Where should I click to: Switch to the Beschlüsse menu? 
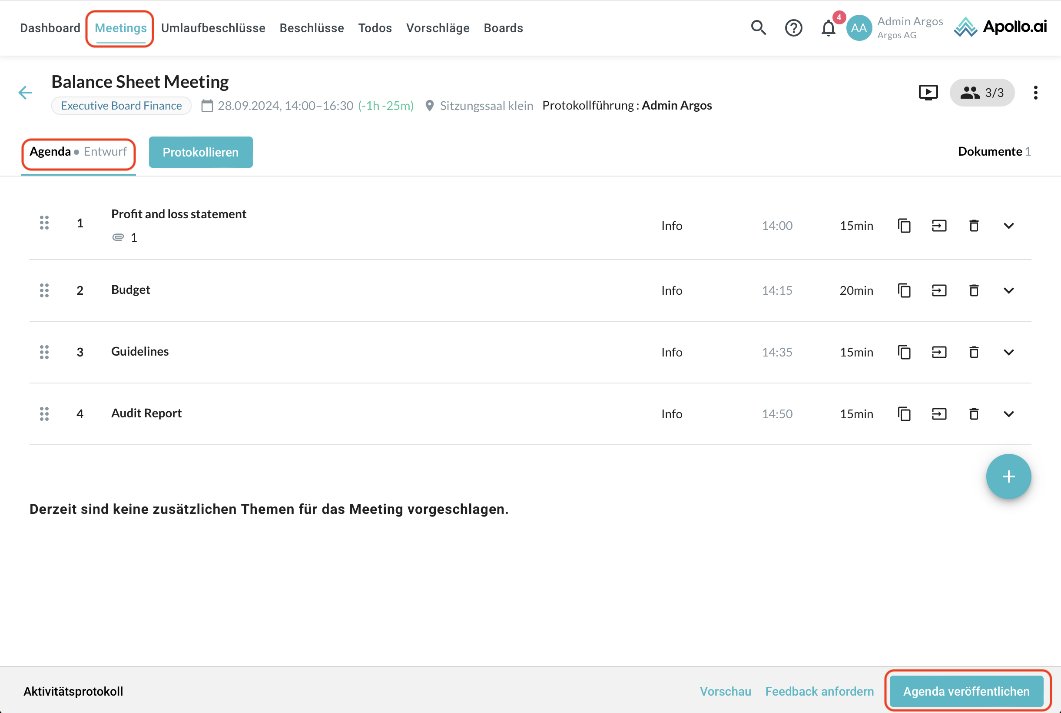pos(311,28)
